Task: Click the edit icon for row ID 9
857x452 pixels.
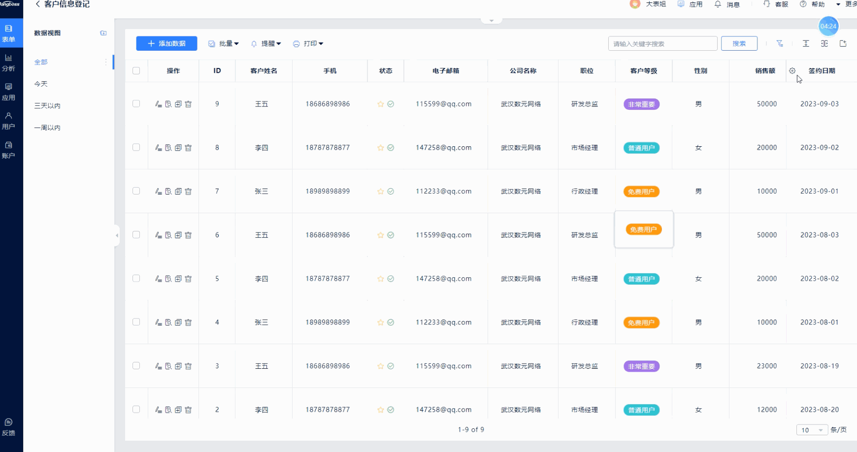Action: 159,104
